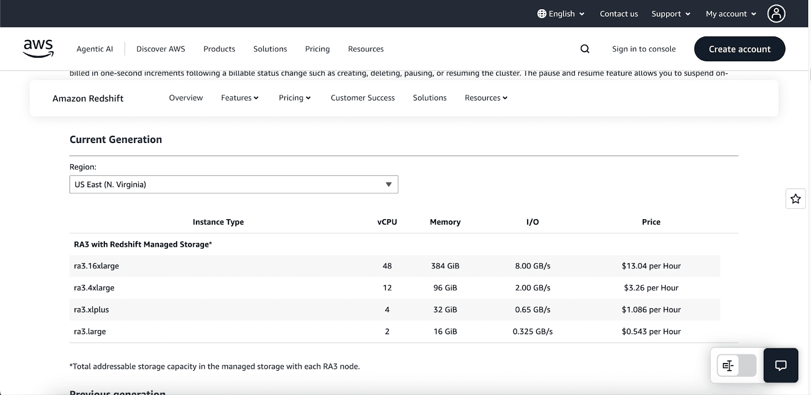Open Discover AWS menu
The height and width of the screenshot is (395, 811).
[x=161, y=49]
